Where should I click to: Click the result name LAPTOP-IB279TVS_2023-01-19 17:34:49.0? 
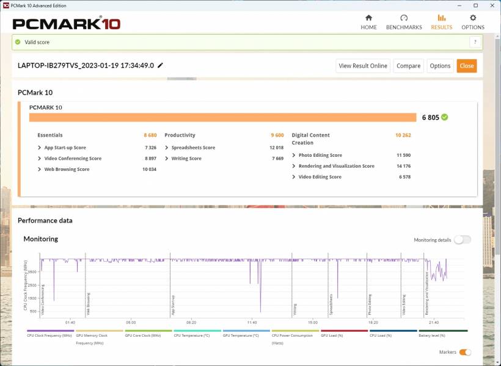86,65
